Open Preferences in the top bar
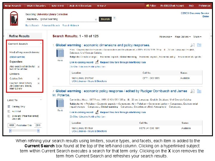 pos(205,6)
